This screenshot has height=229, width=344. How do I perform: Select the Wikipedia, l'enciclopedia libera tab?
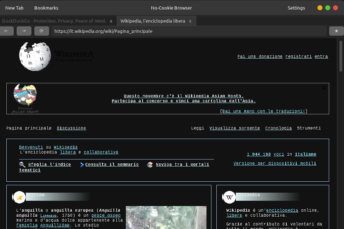coord(153,21)
